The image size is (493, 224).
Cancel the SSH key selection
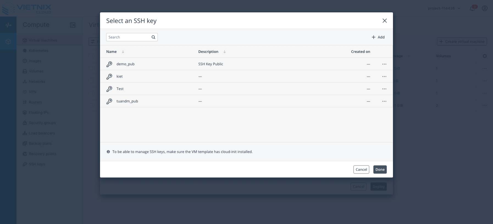click(x=361, y=170)
